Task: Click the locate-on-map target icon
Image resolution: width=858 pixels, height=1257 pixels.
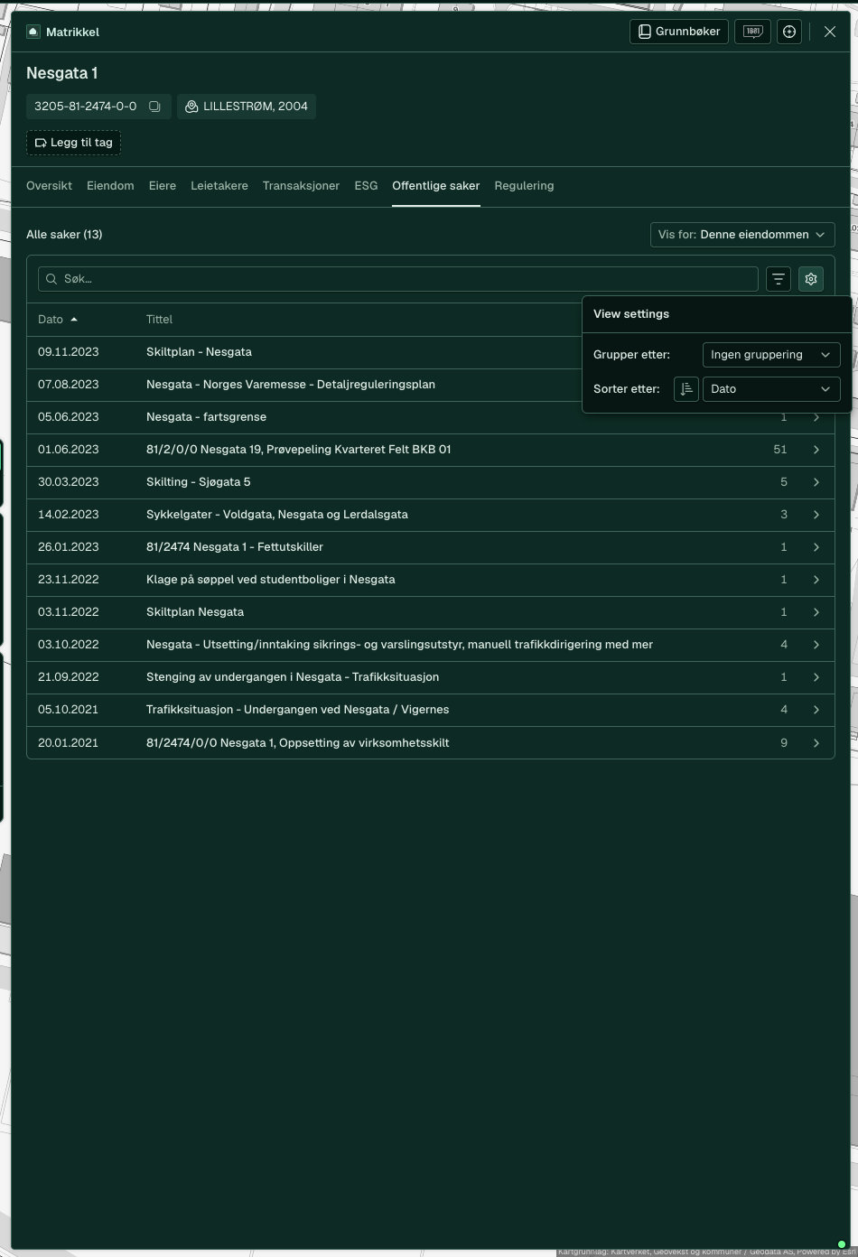Action: coord(789,32)
